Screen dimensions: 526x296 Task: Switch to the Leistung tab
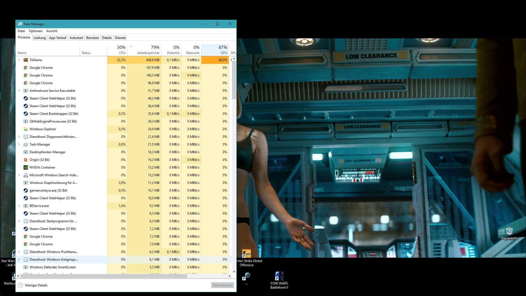click(x=39, y=38)
